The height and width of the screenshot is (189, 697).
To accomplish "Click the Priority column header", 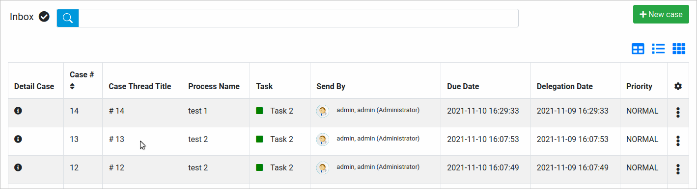I will tap(639, 86).
